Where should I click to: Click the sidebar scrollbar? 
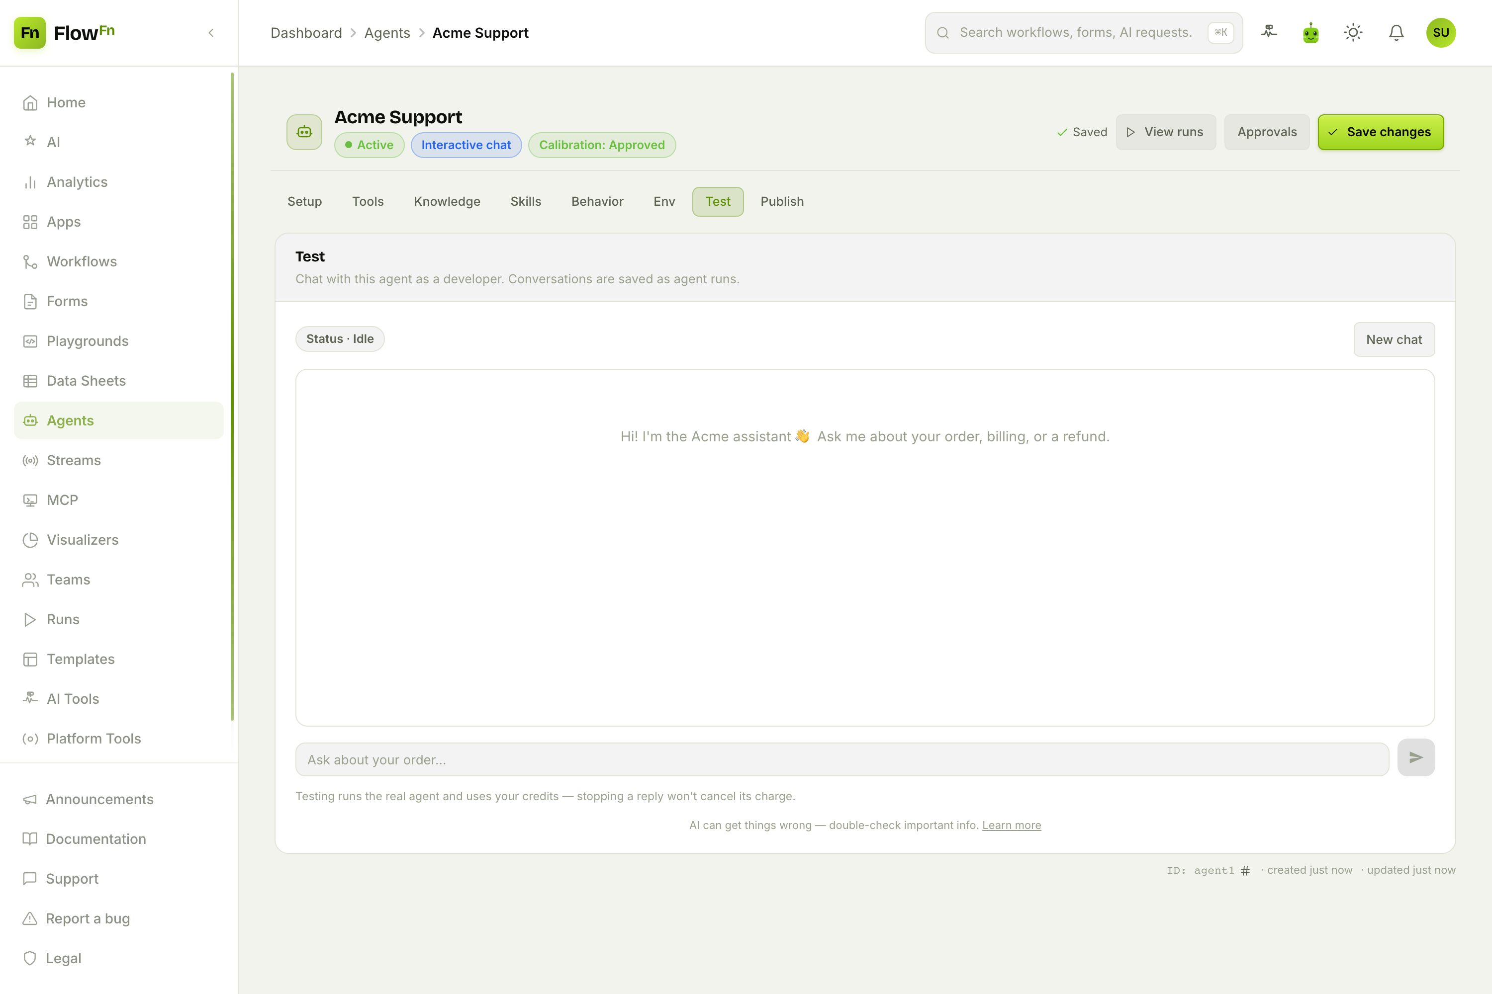click(232, 396)
